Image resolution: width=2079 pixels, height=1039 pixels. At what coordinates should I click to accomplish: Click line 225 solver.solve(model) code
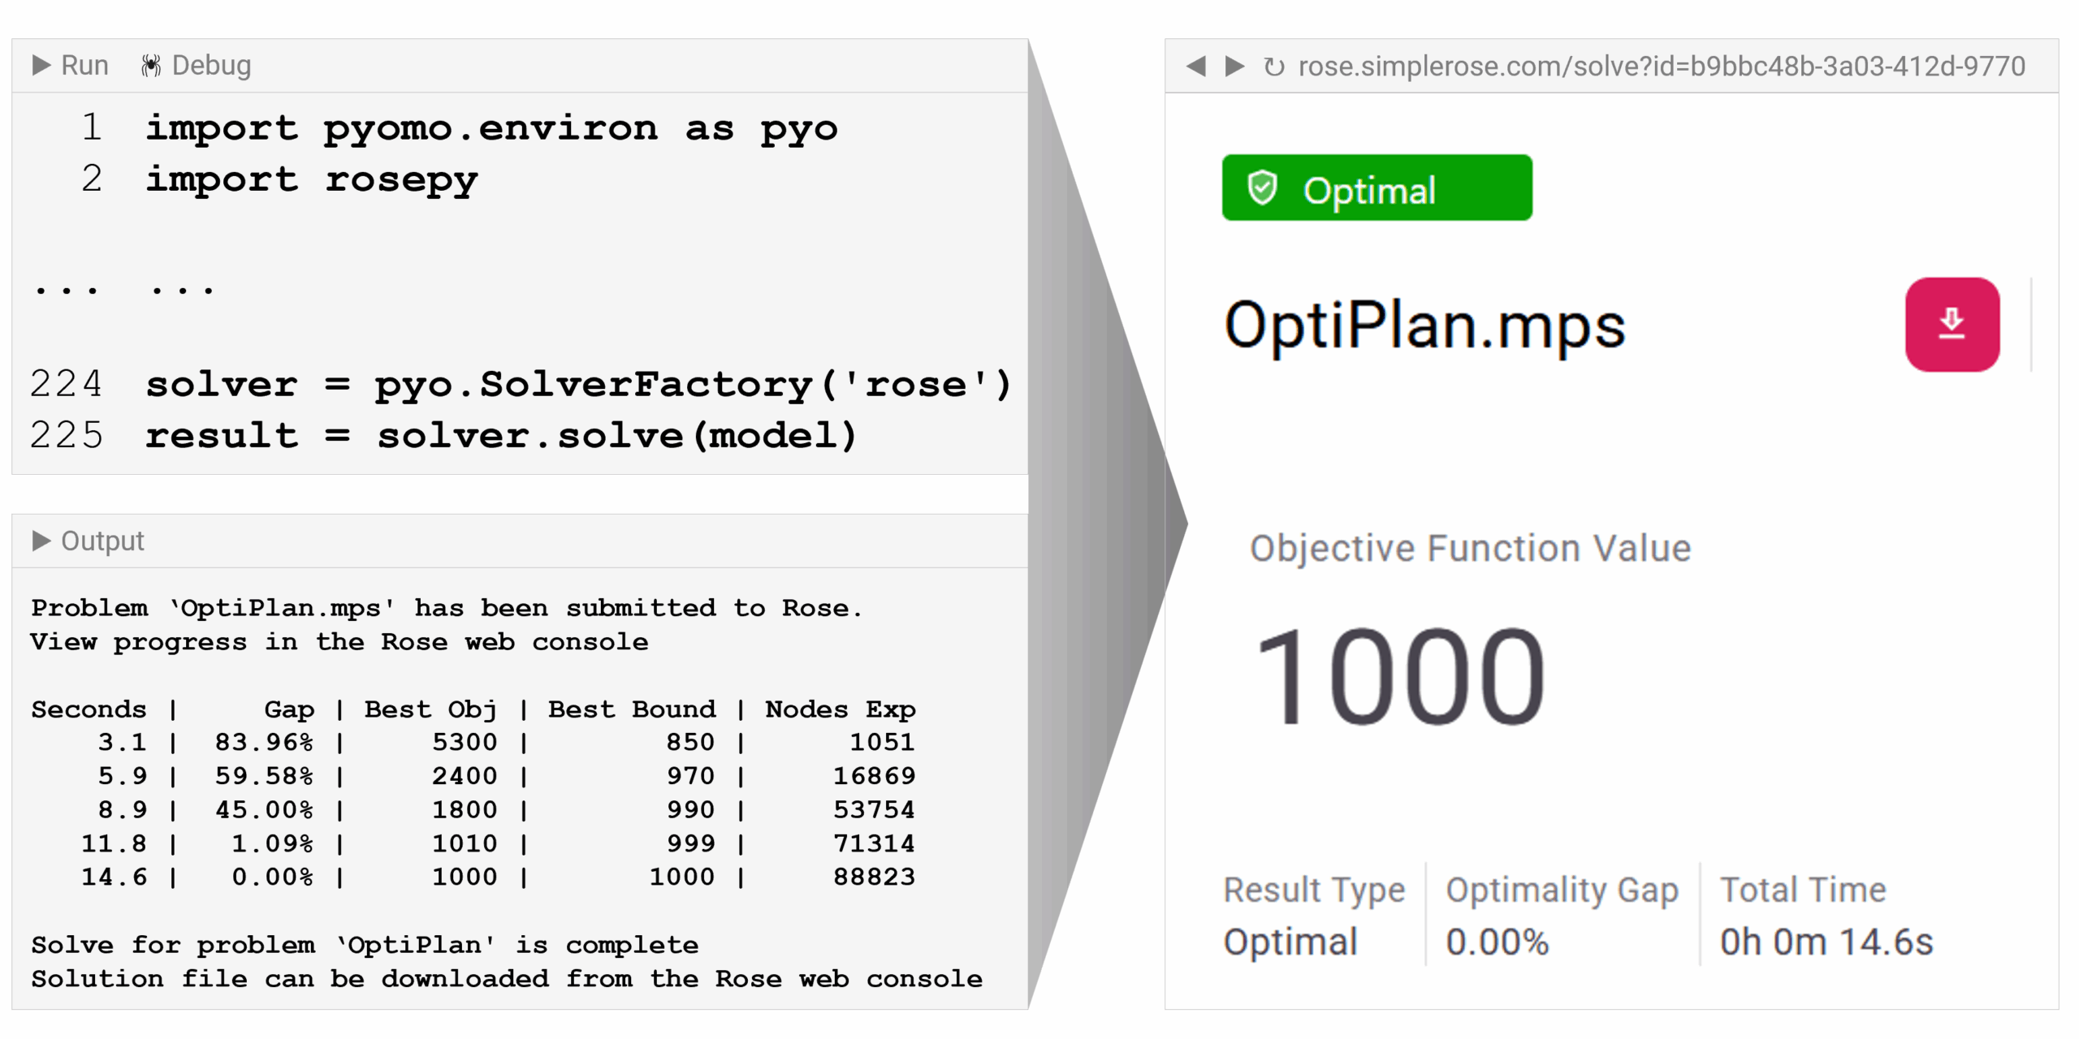tap(501, 436)
